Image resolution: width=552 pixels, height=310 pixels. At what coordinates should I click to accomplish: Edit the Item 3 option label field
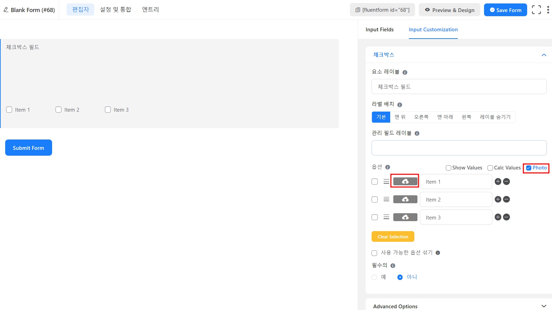(456, 217)
